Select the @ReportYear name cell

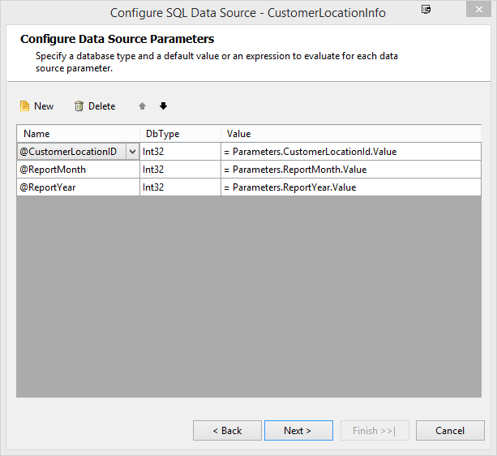(x=78, y=187)
